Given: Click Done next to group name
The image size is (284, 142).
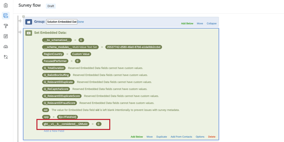Looking at the screenshot, I should 81,22.
